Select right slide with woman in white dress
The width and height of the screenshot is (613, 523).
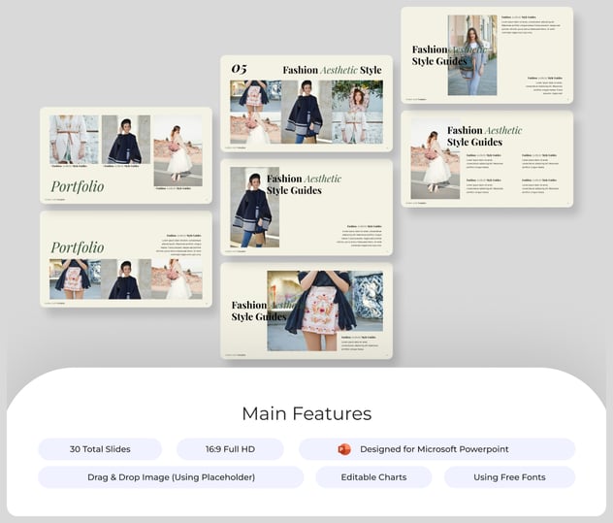(x=487, y=158)
